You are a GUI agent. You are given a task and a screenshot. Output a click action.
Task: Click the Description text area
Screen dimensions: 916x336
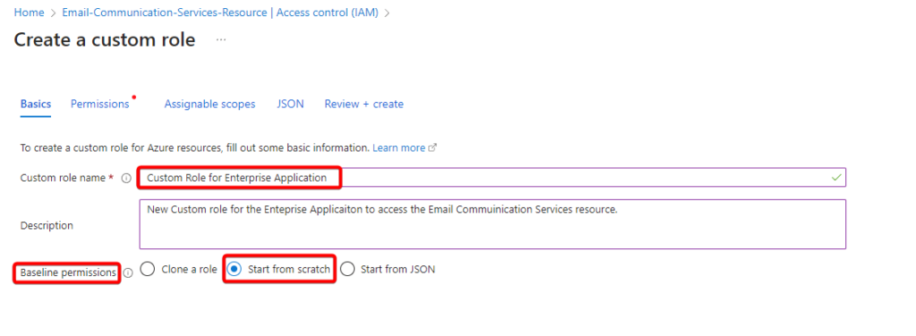click(x=493, y=224)
